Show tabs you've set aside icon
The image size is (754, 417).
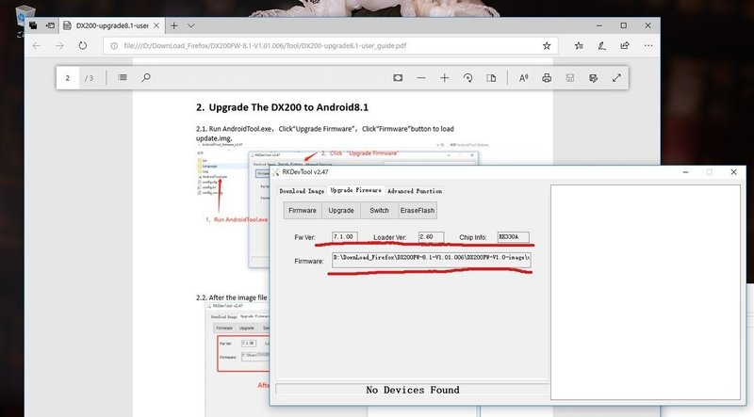coord(33,25)
